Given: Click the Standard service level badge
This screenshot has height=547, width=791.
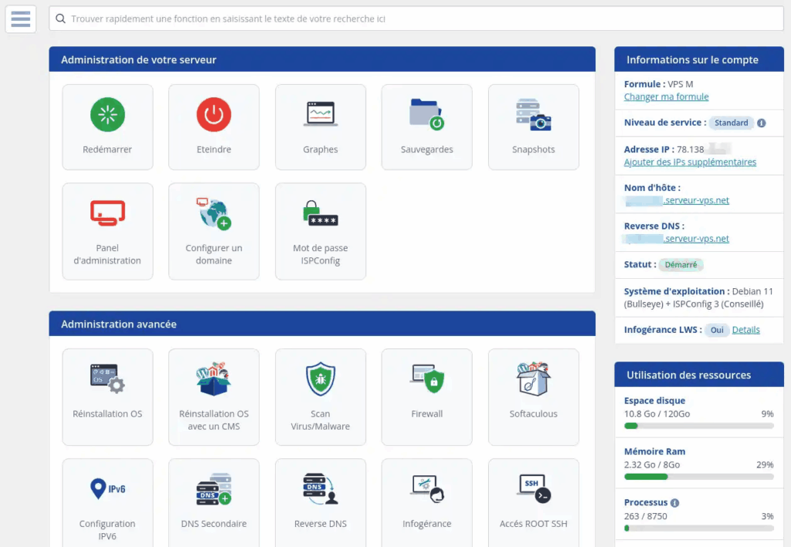Looking at the screenshot, I should coord(731,123).
